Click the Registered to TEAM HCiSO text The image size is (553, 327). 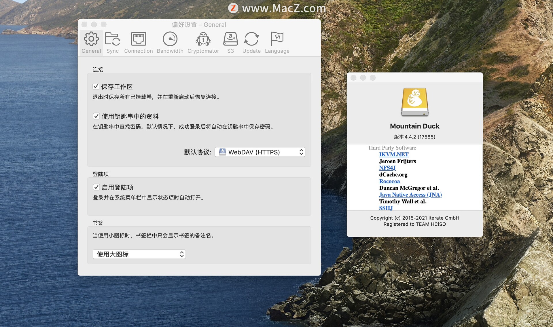click(415, 224)
